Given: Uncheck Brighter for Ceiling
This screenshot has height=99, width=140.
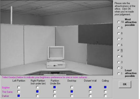Looking at the screenshot, I should pyautogui.click(x=105, y=87).
